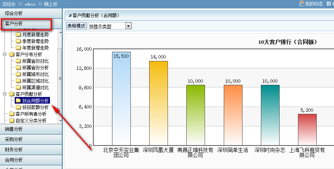This screenshot has width=334, height=169.
Task: Click the folder icon beside 所属城市对比
Action: pyautogui.click(x=18, y=74)
